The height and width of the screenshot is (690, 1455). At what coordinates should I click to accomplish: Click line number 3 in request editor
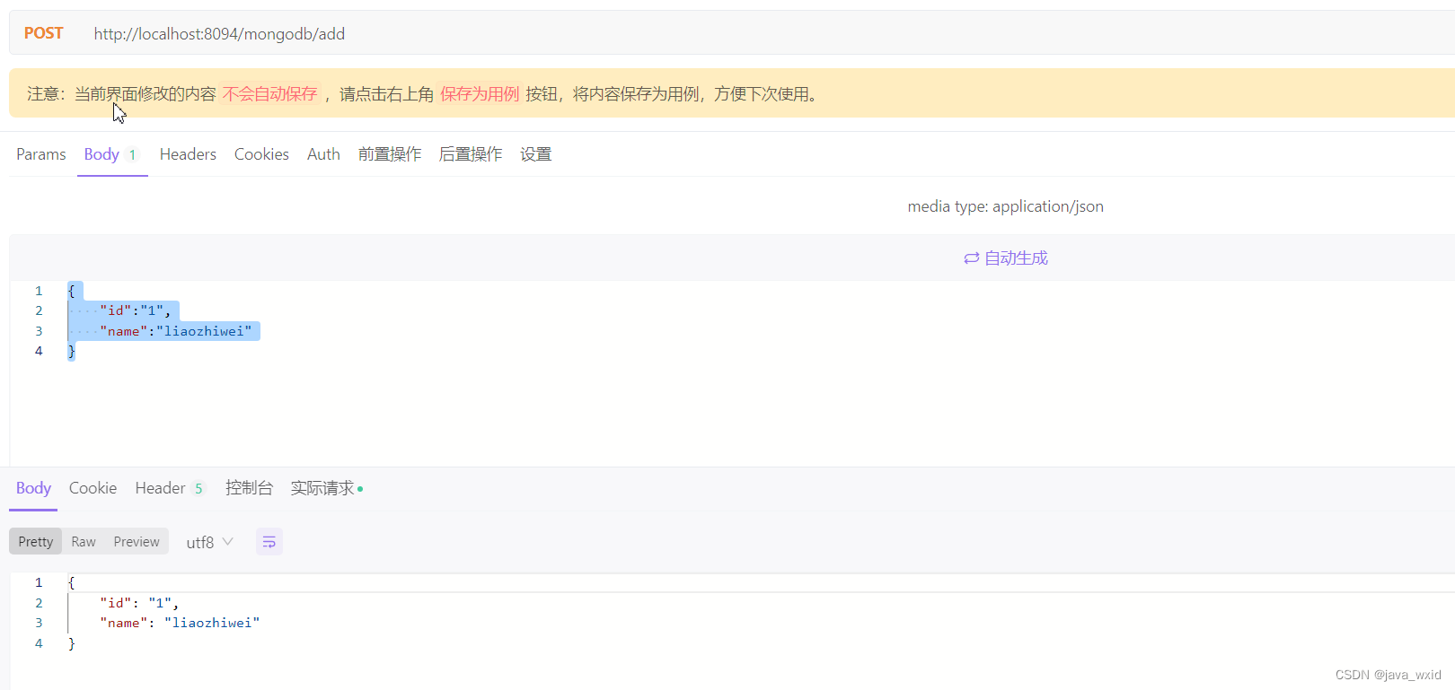(x=39, y=331)
